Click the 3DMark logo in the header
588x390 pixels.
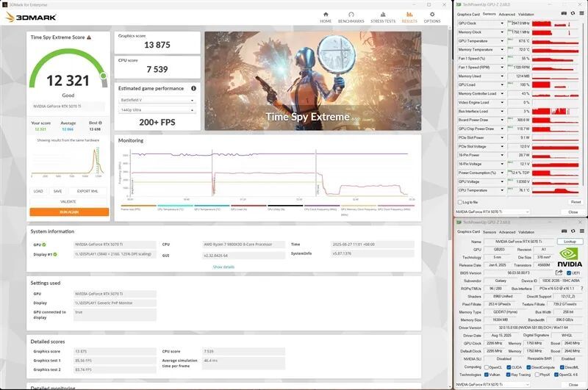tap(31, 17)
